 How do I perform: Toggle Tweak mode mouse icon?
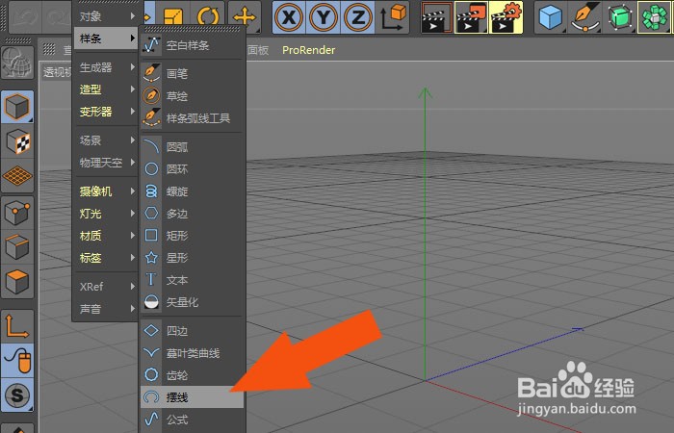[x=17, y=361]
